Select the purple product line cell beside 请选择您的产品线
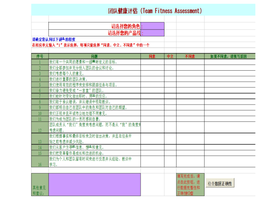The width and height of the screenshot is (275, 199). click(152, 33)
